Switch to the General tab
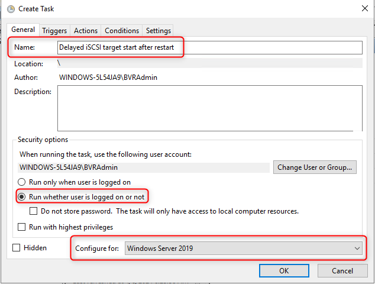 click(23, 30)
